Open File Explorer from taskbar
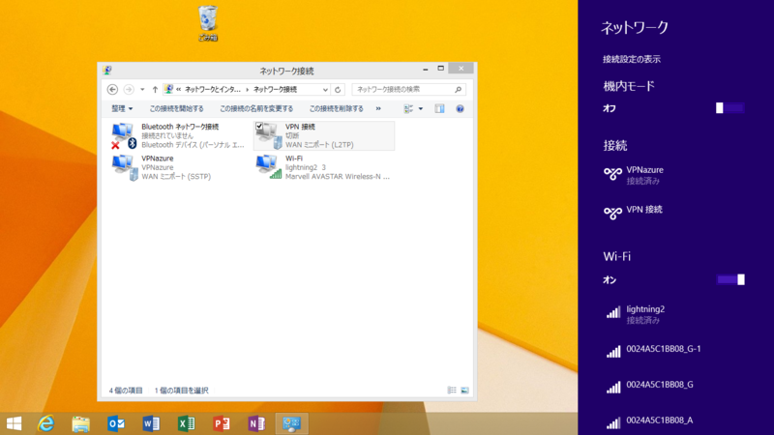This screenshot has height=435, width=774. (80, 423)
